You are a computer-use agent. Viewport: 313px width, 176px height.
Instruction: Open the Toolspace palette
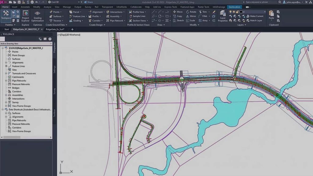point(6,15)
